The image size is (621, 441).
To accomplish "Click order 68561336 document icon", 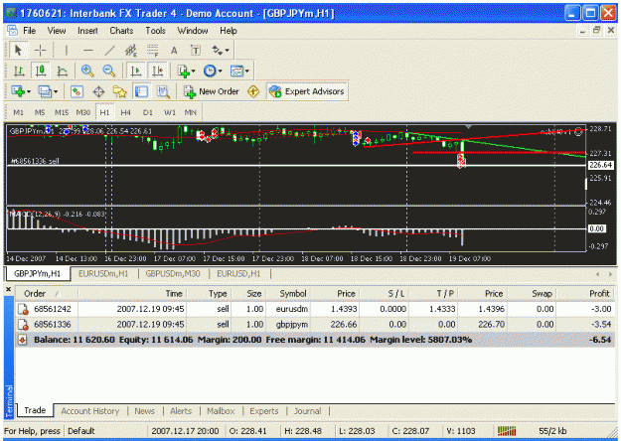I will (23, 325).
